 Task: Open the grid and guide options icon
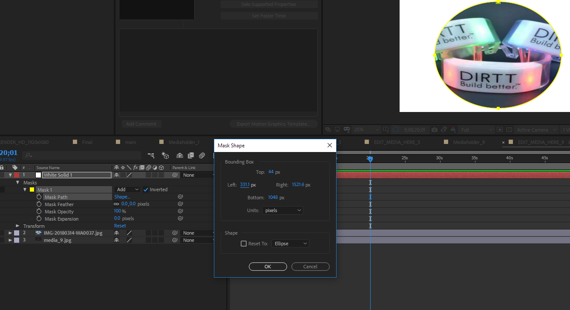(x=386, y=130)
